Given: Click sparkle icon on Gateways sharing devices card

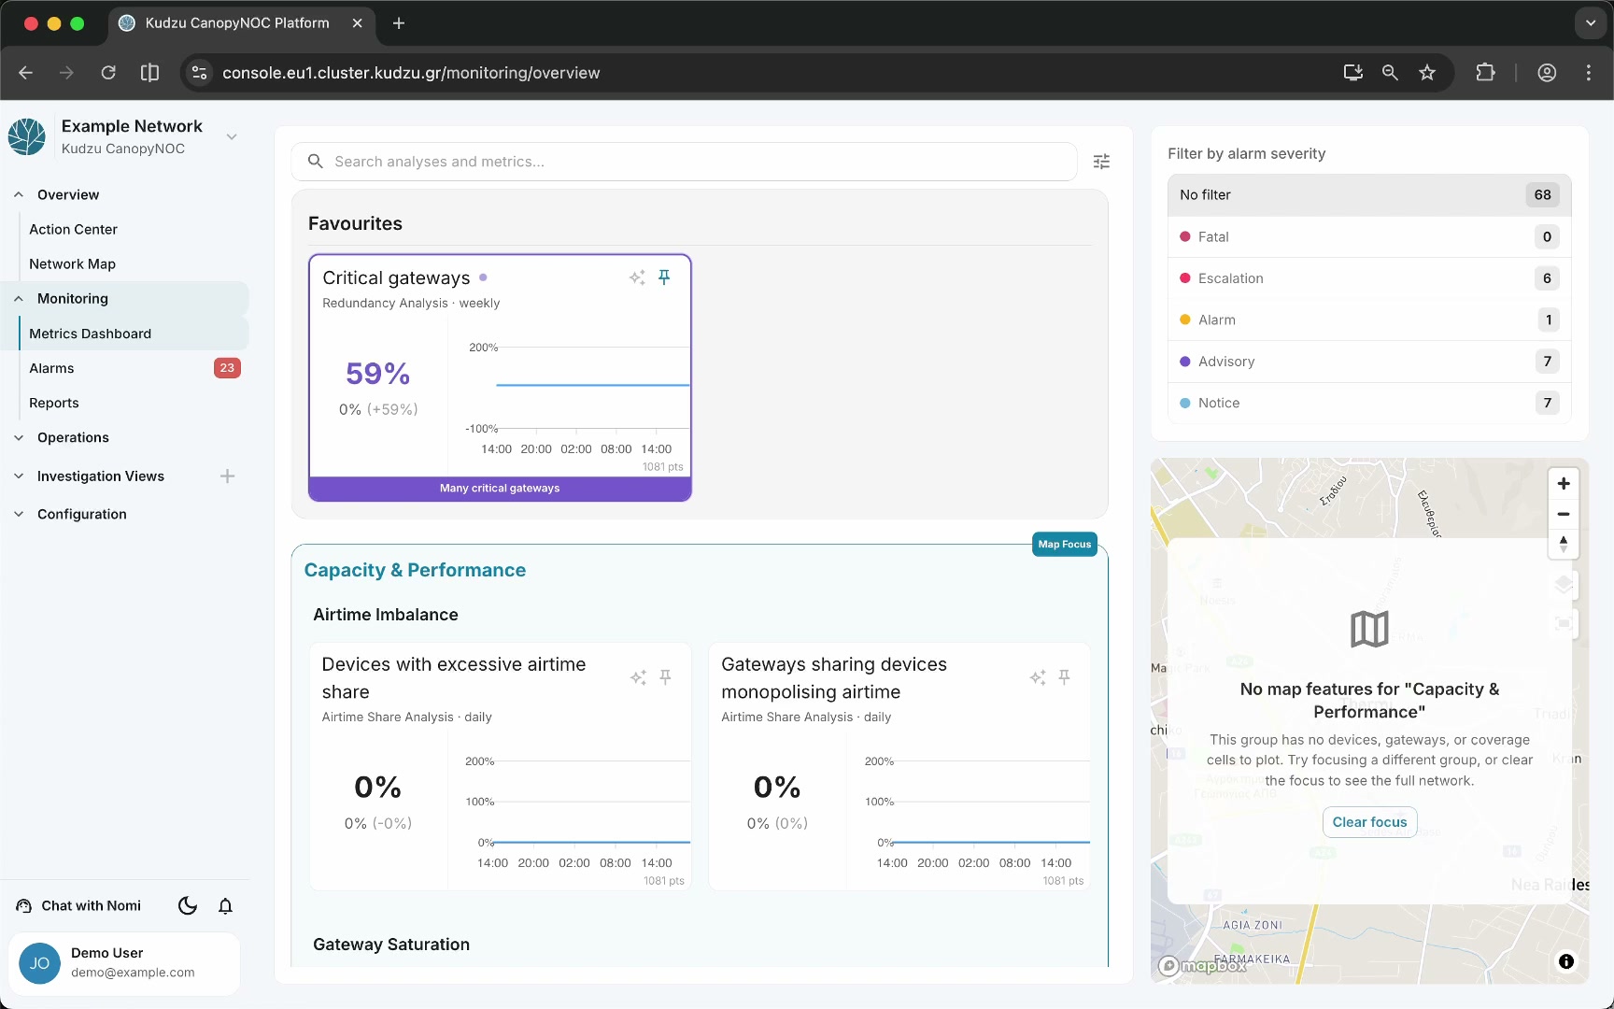Looking at the screenshot, I should (x=1038, y=677).
